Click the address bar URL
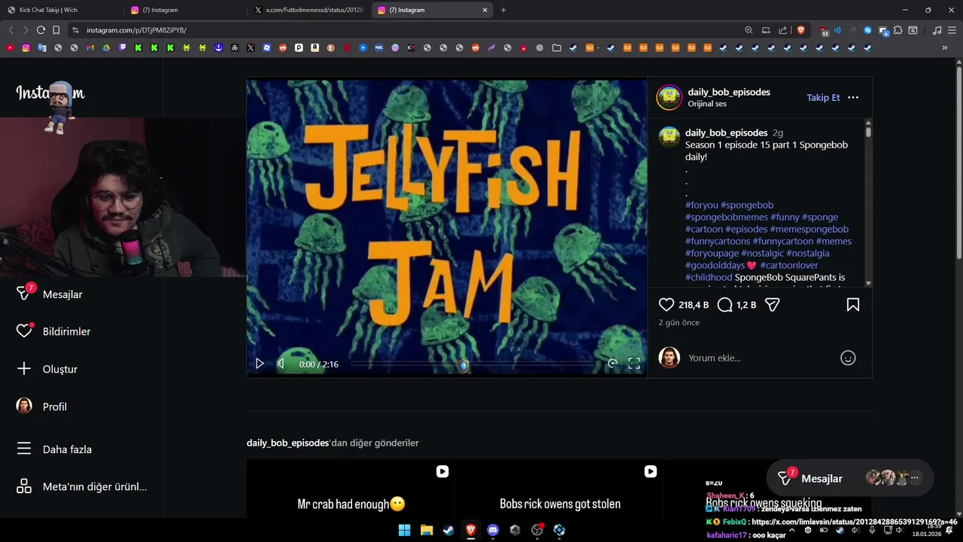 [136, 30]
